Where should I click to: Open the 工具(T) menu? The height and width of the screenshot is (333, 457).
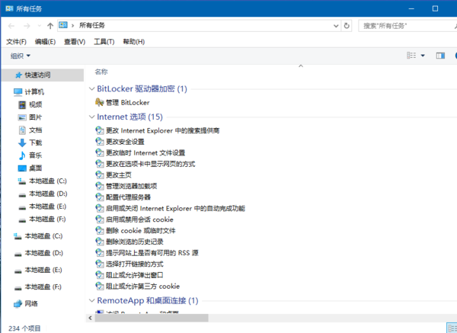tap(104, 42)
